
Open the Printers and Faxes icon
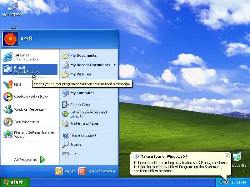[65, 123]
